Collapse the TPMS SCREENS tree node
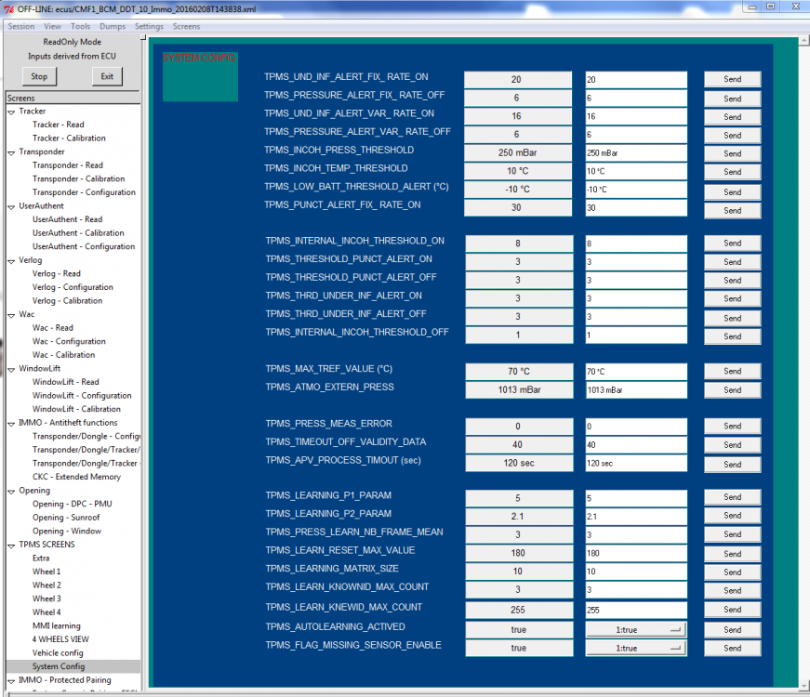Viewport: 810px width, 697px height. pyautogui.click(x=11, y=546)
